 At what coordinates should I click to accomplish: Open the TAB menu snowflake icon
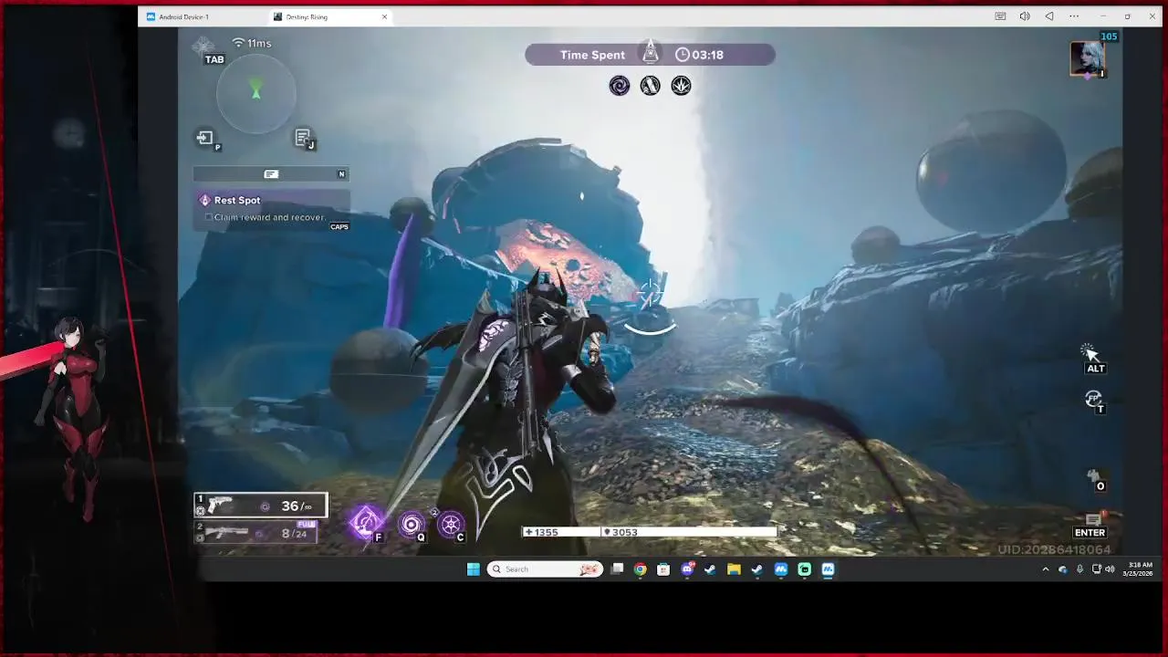[203, 46]
